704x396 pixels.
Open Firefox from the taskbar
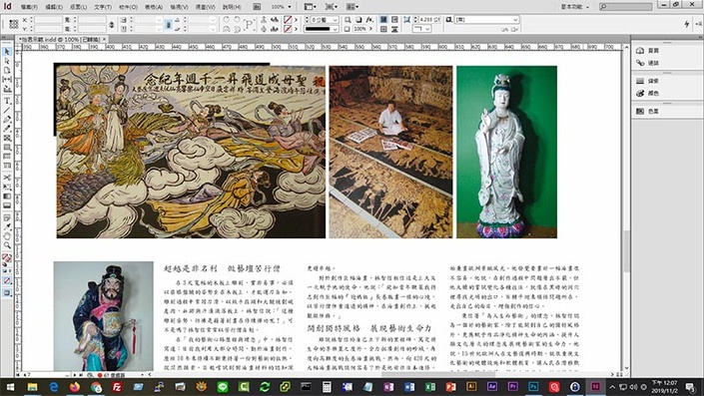click(75, 387)
